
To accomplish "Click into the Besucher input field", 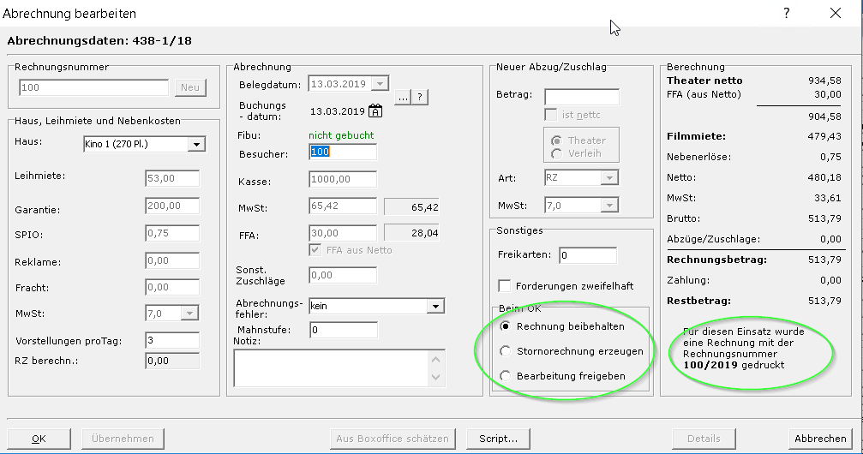I will pos(343,152).
